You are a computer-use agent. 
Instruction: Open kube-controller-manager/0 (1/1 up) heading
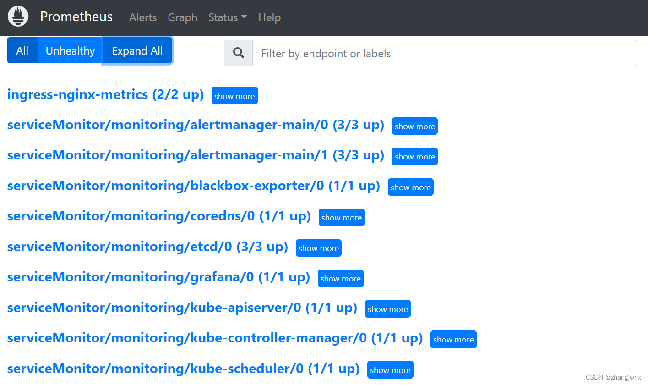(x=215, y=338)
